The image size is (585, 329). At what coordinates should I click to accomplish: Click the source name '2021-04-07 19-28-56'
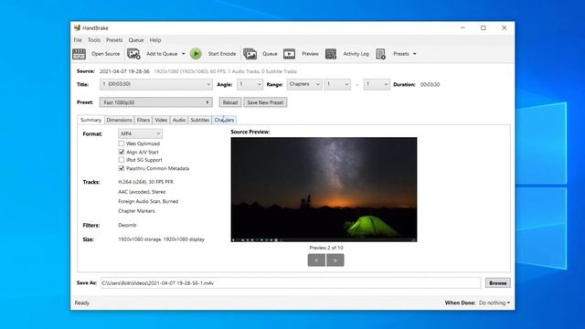[124, 71]
